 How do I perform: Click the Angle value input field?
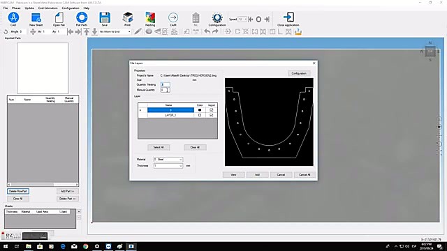tap(22, 32)
